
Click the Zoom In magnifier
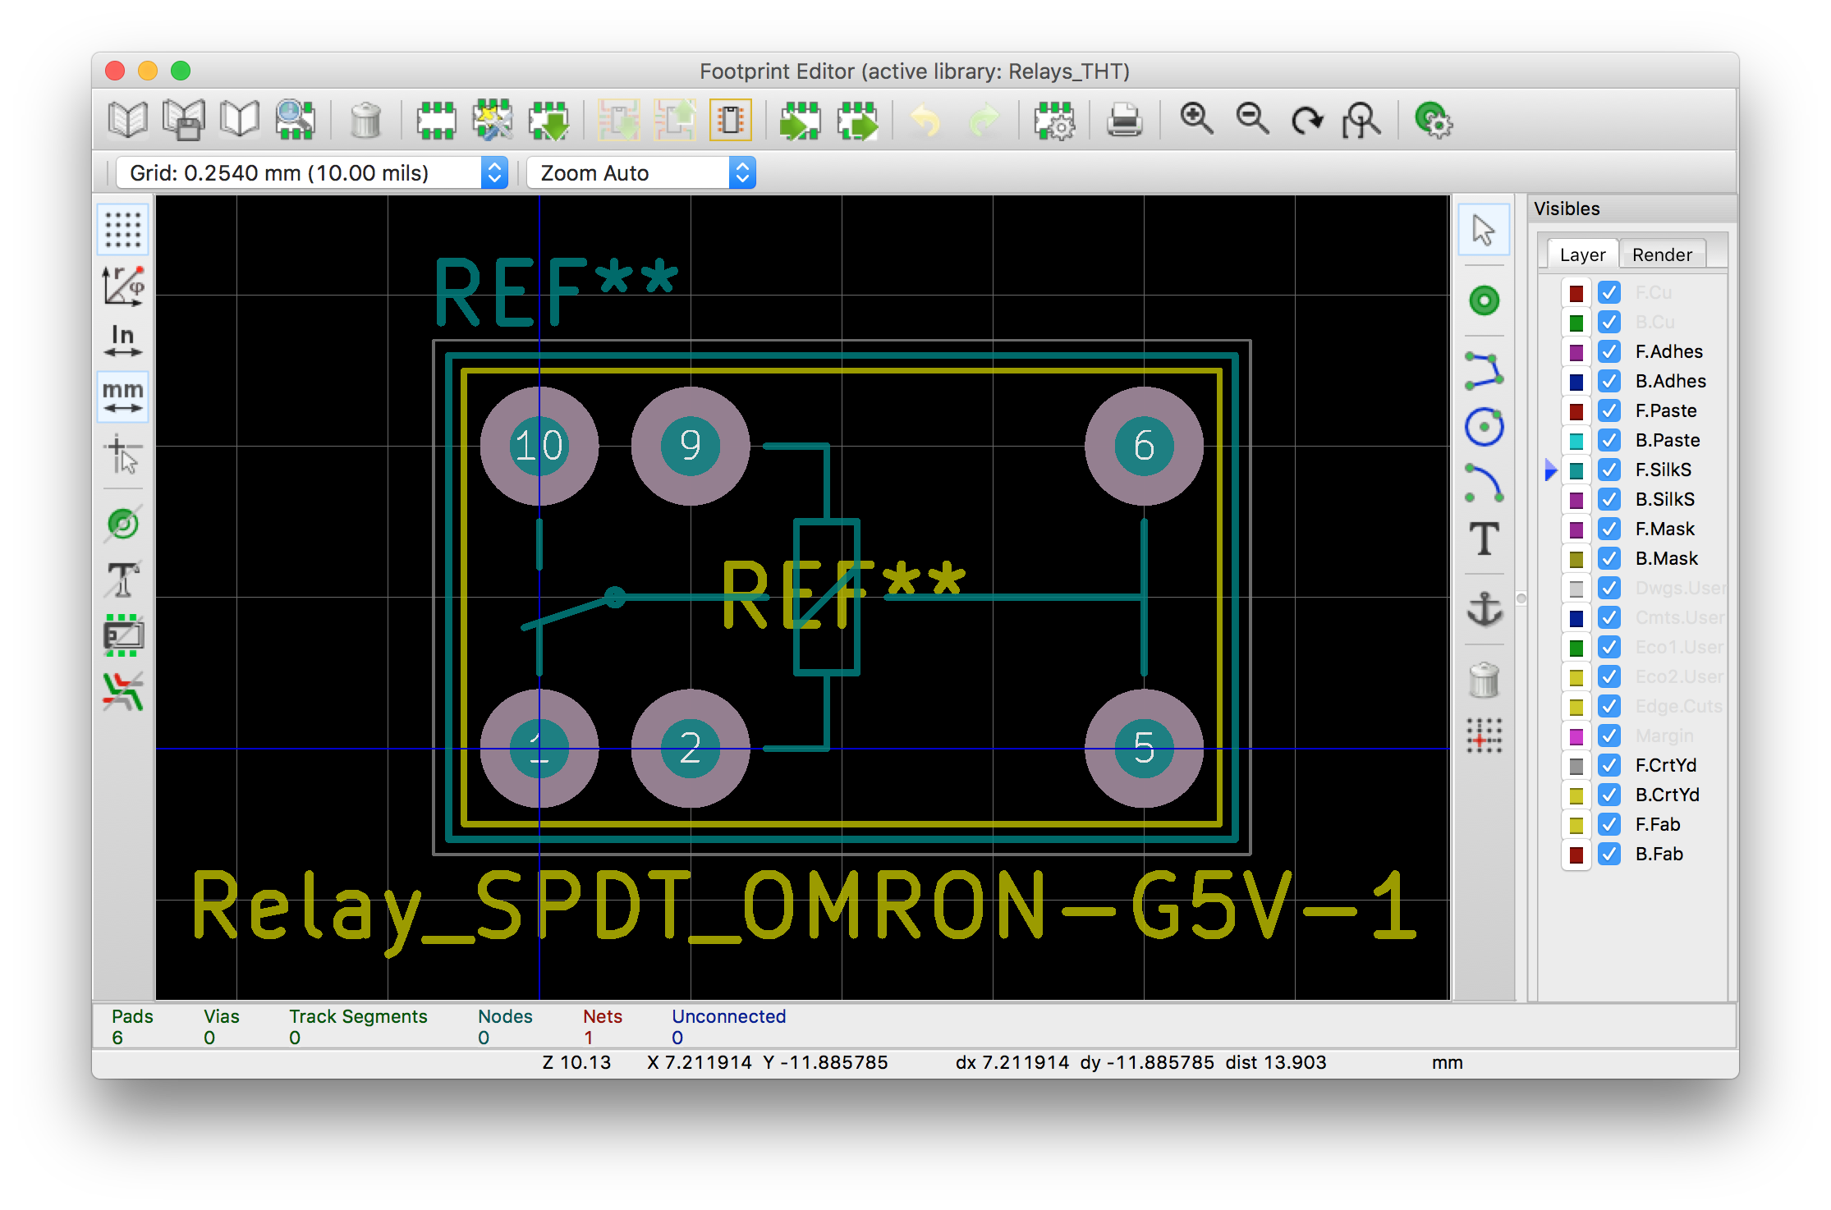tap(1196, 121)
